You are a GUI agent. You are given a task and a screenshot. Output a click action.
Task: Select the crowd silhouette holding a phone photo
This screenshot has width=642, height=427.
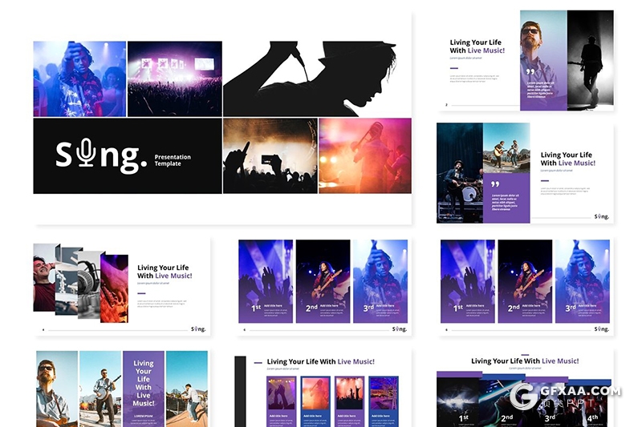[x=270, y=156]
